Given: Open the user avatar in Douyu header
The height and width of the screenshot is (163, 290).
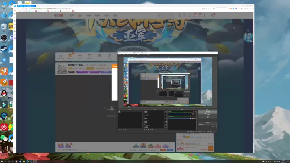Looking at the screenshot, I should coord(212,15).
